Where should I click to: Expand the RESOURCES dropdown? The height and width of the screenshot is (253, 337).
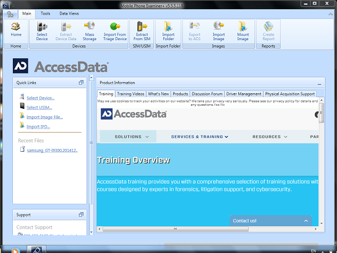[270, 137]
